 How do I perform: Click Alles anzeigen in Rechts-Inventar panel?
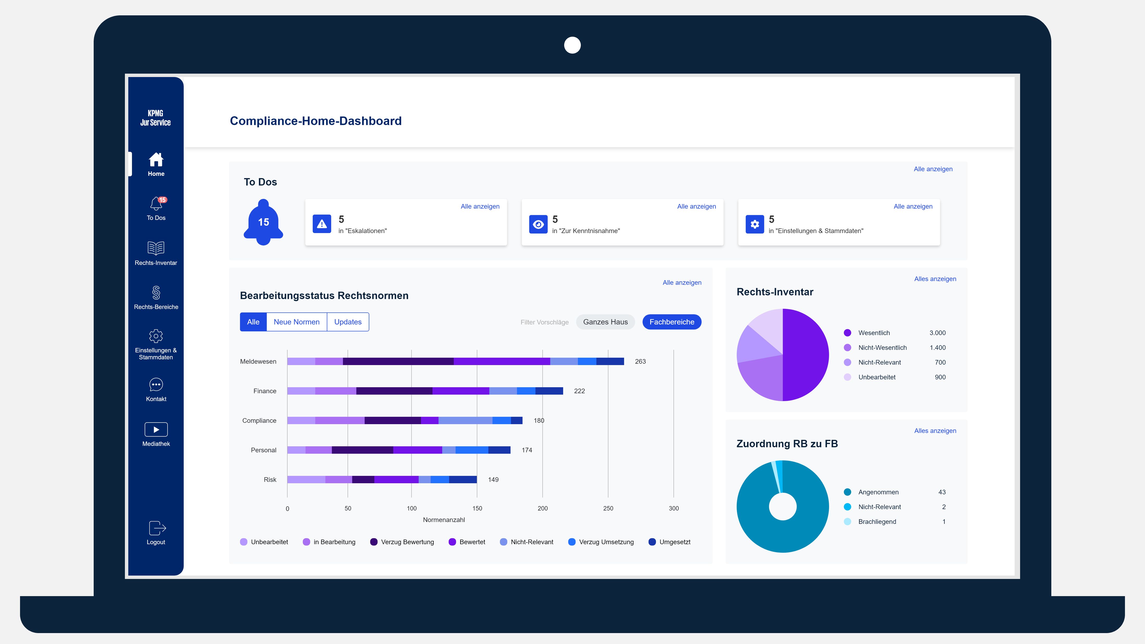(x=935, y=279)
